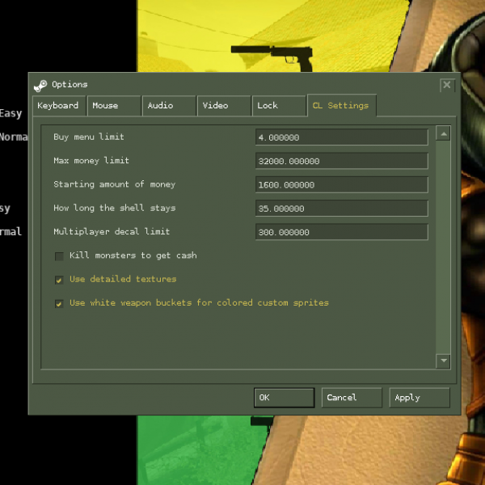Select Easy in the background menu
485x485 pixels.
[11, 113]
